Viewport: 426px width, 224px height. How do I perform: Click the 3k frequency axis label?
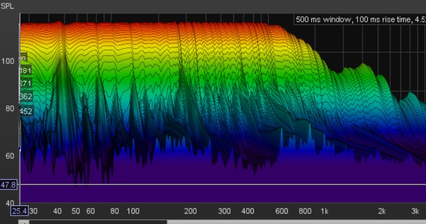tap(415, 211)
